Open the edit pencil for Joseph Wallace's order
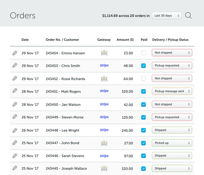This screenshot has width=204, height=175. (x=15, y=168)
